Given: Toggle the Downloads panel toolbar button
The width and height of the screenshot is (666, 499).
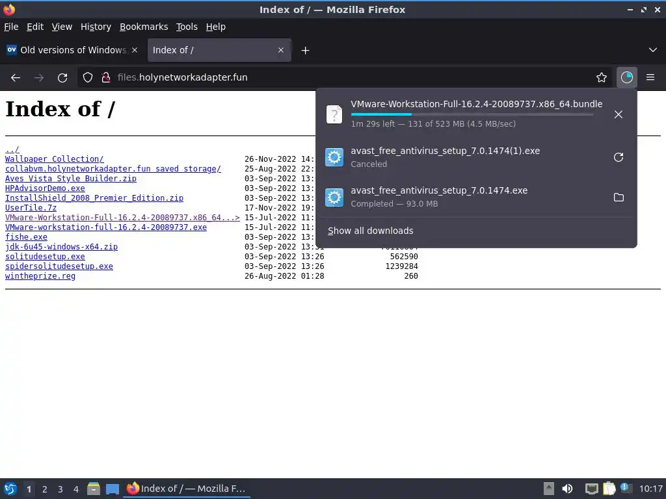Looking at the screenshot, I should (627, 78).
